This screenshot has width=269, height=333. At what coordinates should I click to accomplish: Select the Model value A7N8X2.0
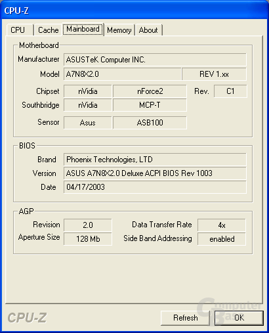(x=122, y=74)
